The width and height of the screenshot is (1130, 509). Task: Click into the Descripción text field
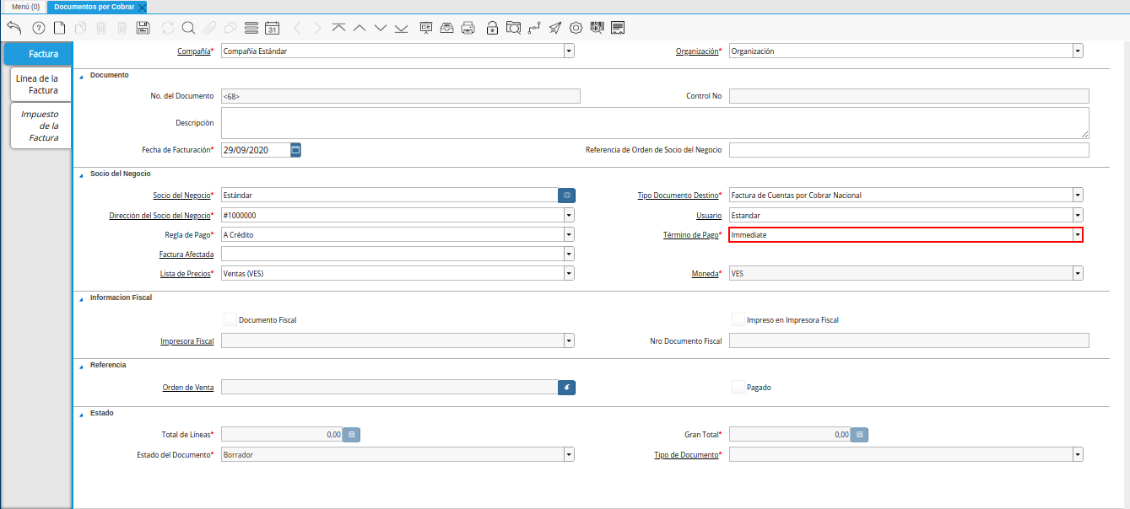[x=654, y=123]
